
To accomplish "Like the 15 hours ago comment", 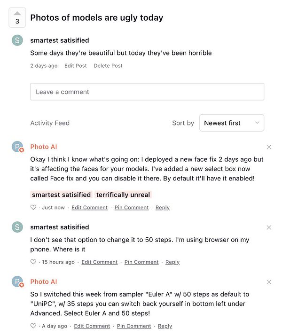I will (33, 262).
